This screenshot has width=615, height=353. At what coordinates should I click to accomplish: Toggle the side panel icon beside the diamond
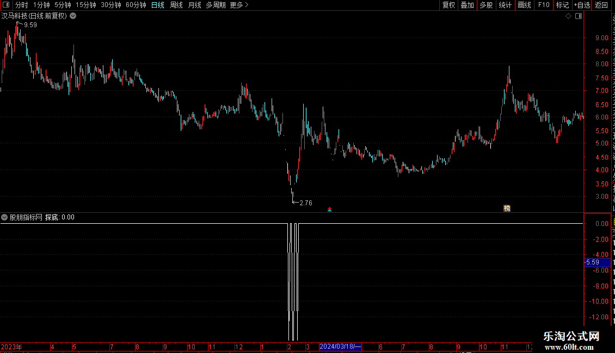pos(579,16)
